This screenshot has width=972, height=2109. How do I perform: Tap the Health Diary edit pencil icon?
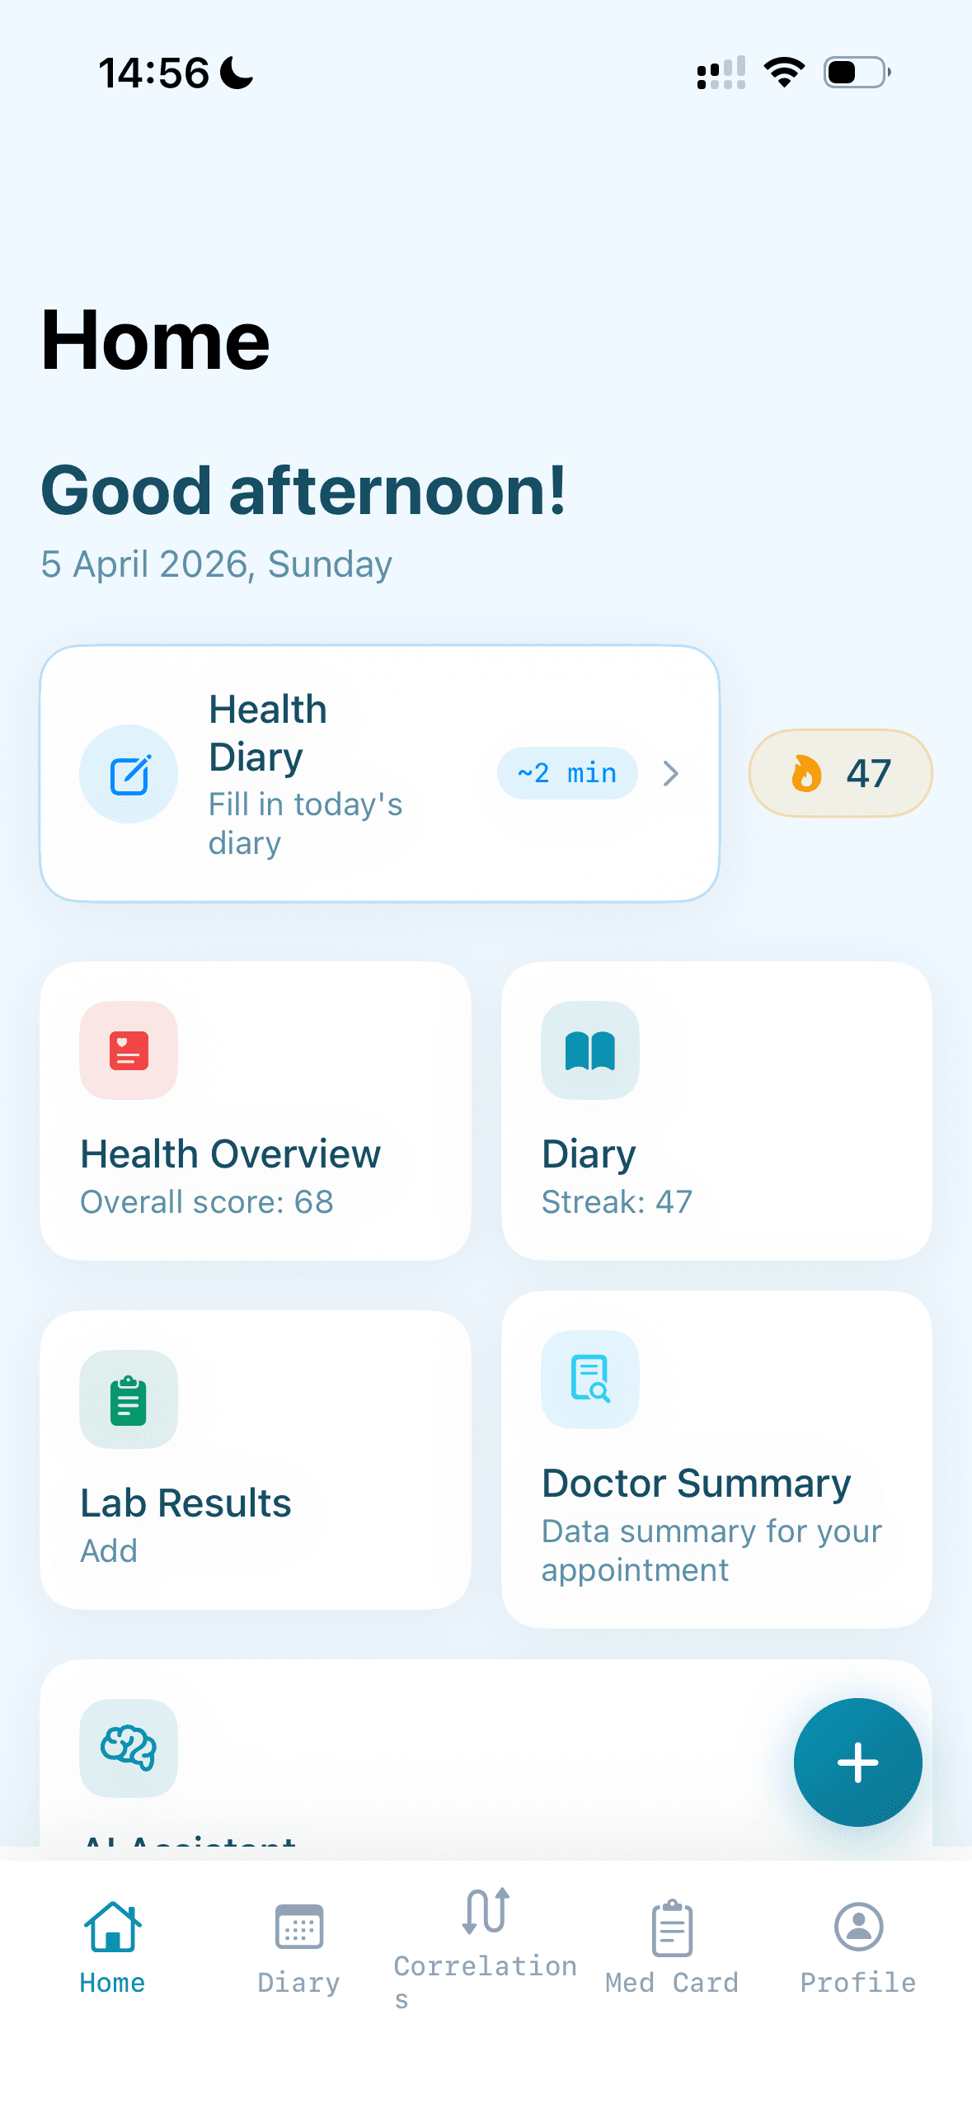tap(129, 774)
